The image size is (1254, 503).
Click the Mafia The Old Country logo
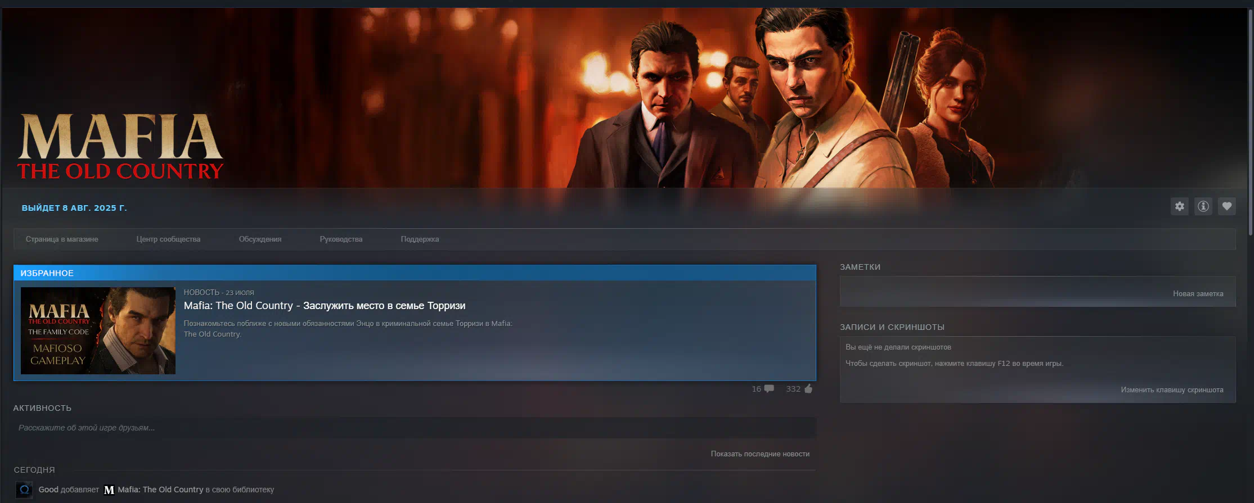tap(120, 146)
